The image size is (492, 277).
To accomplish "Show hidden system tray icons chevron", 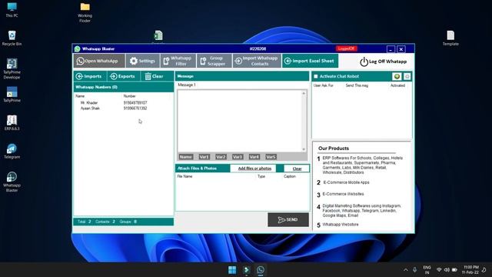I will coord(406,270).
